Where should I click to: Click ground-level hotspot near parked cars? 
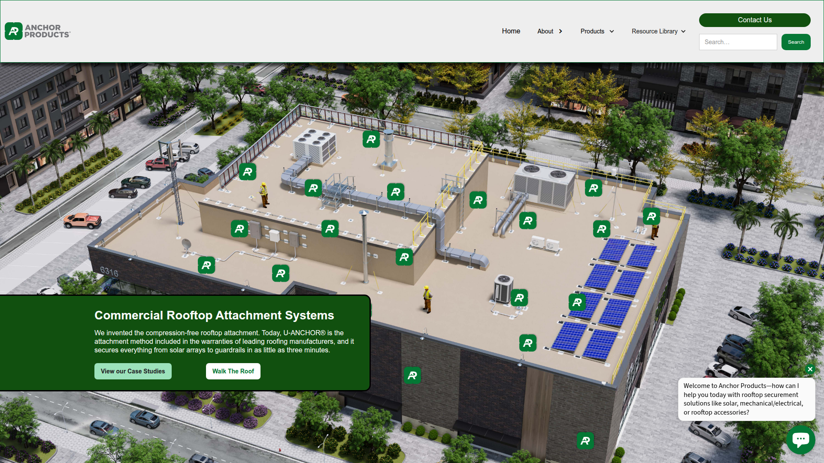[585, 441]
